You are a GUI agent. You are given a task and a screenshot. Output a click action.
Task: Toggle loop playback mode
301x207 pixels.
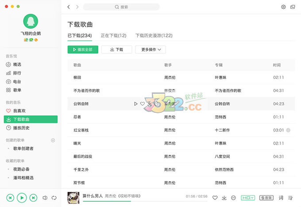[x=54, y=198]
